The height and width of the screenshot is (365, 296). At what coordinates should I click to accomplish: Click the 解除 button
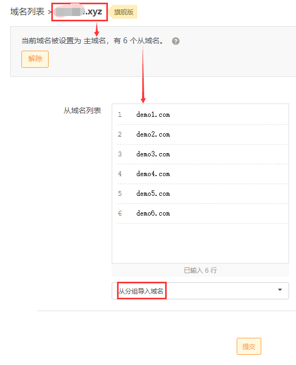(35, 59)
